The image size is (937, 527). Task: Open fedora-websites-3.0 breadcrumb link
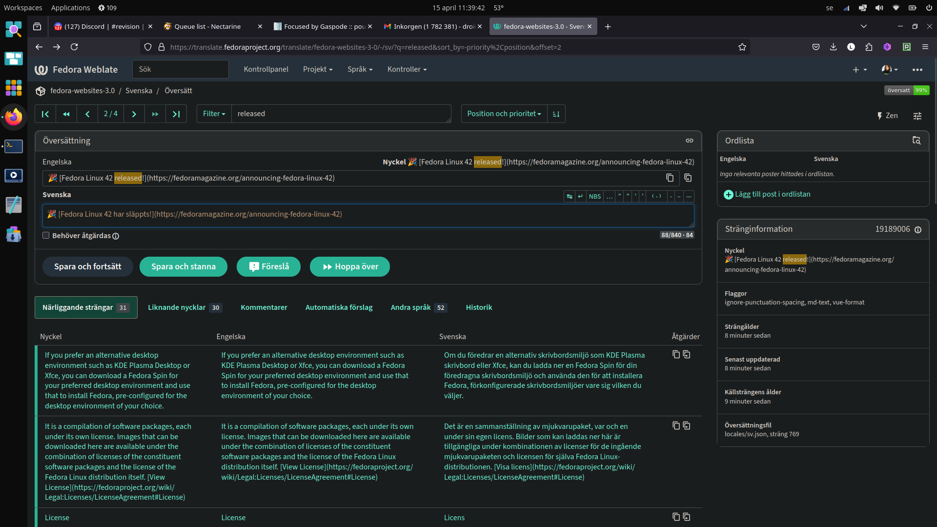pos(82,91)
